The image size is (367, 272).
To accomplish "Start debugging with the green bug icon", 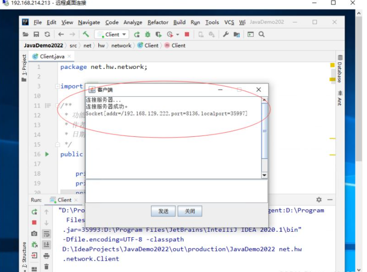I will [148, 35].
